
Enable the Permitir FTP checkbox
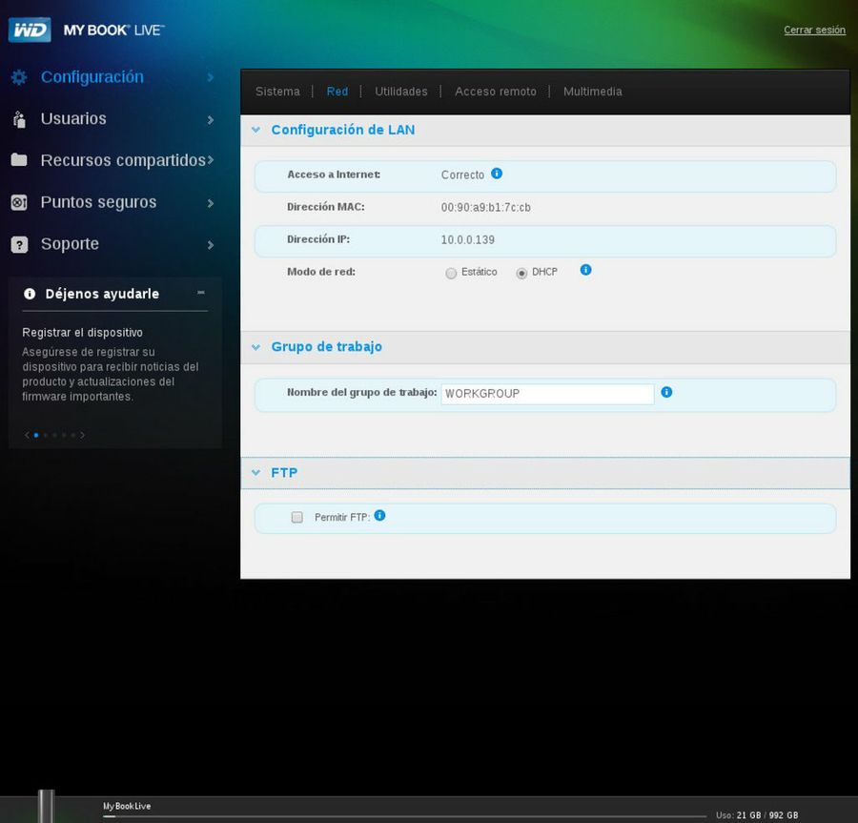pos(297,517)
